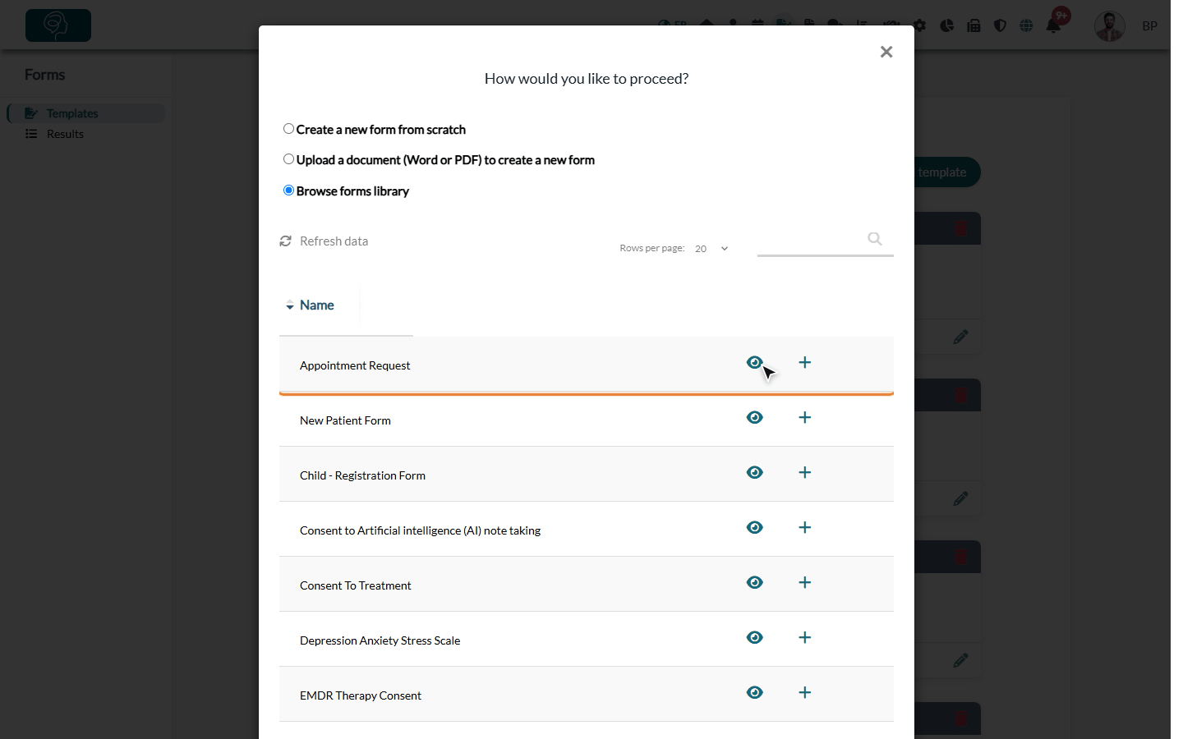Click the app logo in header

pos(58,25)
